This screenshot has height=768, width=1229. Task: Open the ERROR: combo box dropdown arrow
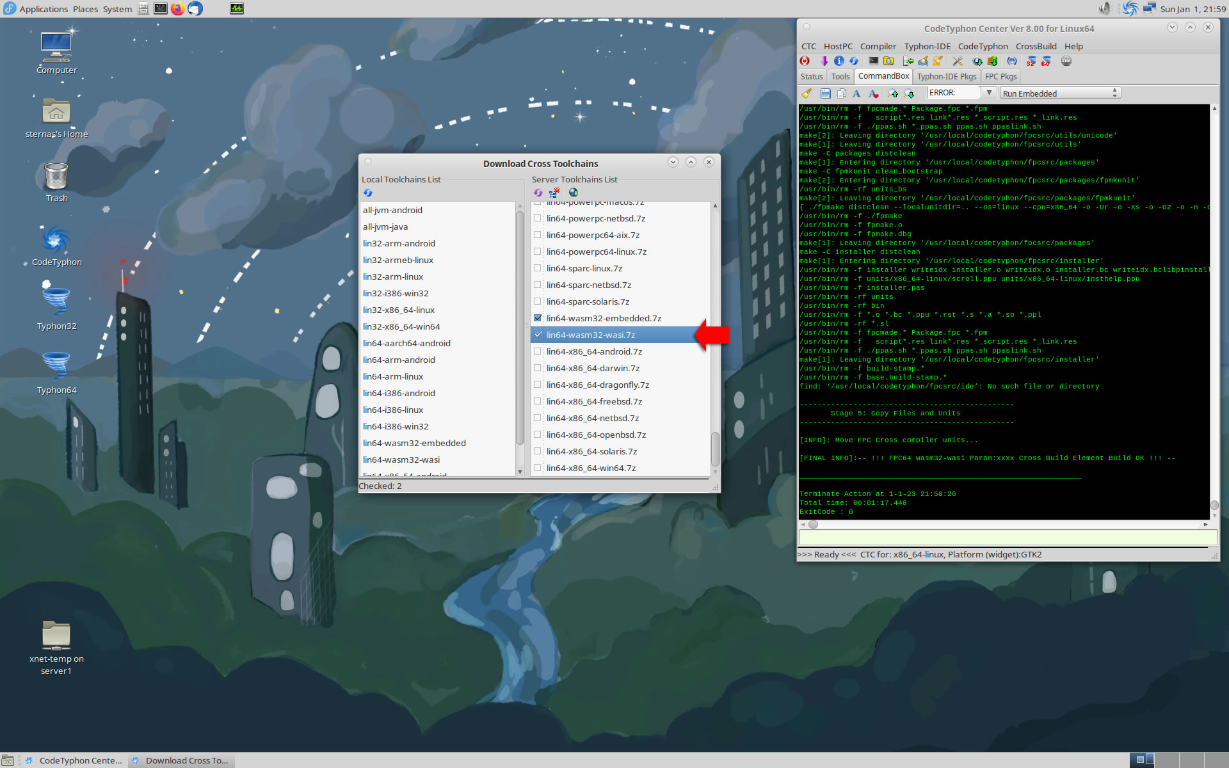[989, 93]
